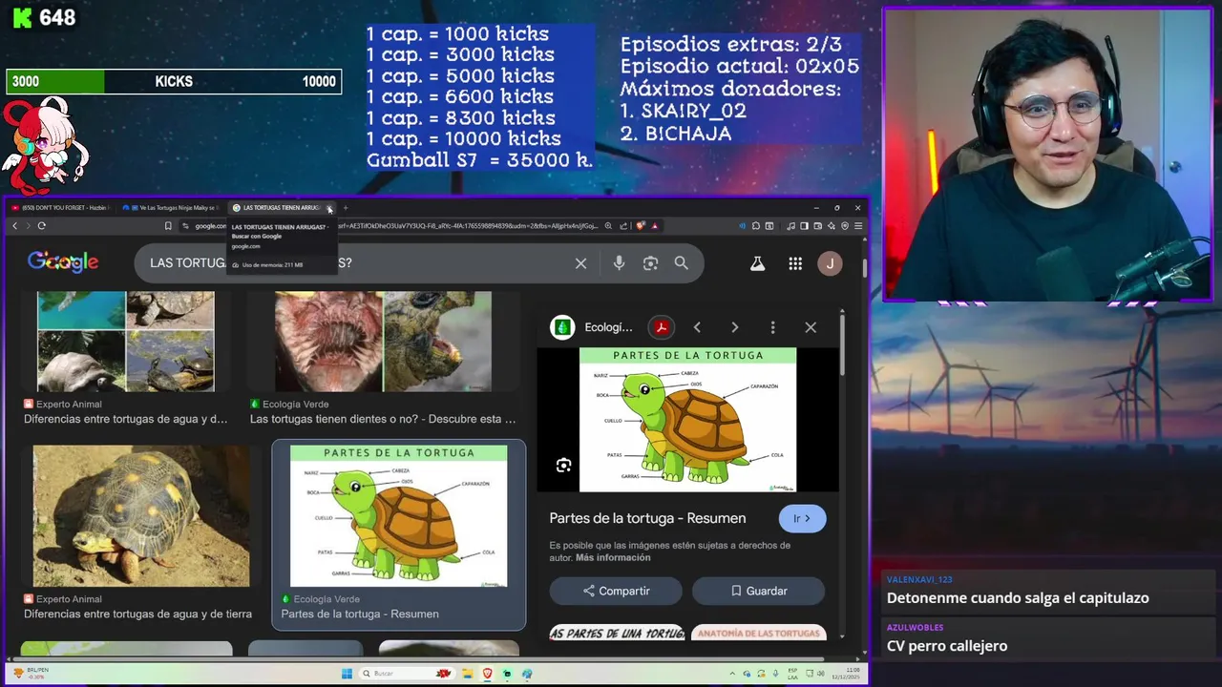Select 'Anatomía de las tortugas' related image
The width and height of the screenshot is (1222, 687).
(758, 633)
